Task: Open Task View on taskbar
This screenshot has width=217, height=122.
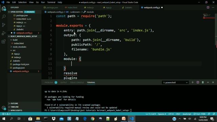Action: click(19, 119)
